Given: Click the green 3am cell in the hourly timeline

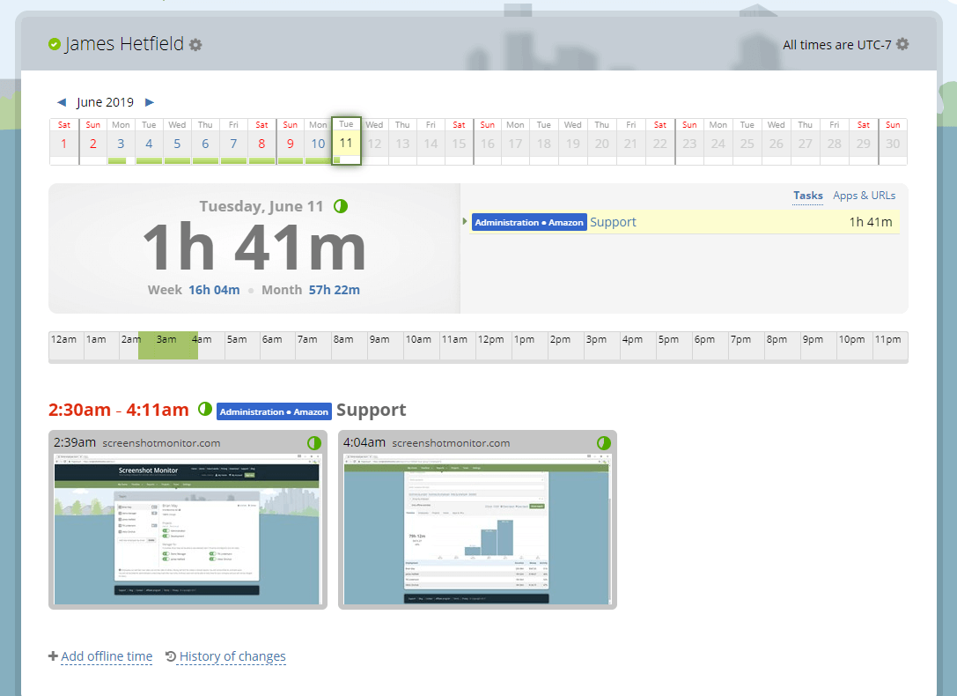Looking at the screenshot, I should click(x=167, y=344).
